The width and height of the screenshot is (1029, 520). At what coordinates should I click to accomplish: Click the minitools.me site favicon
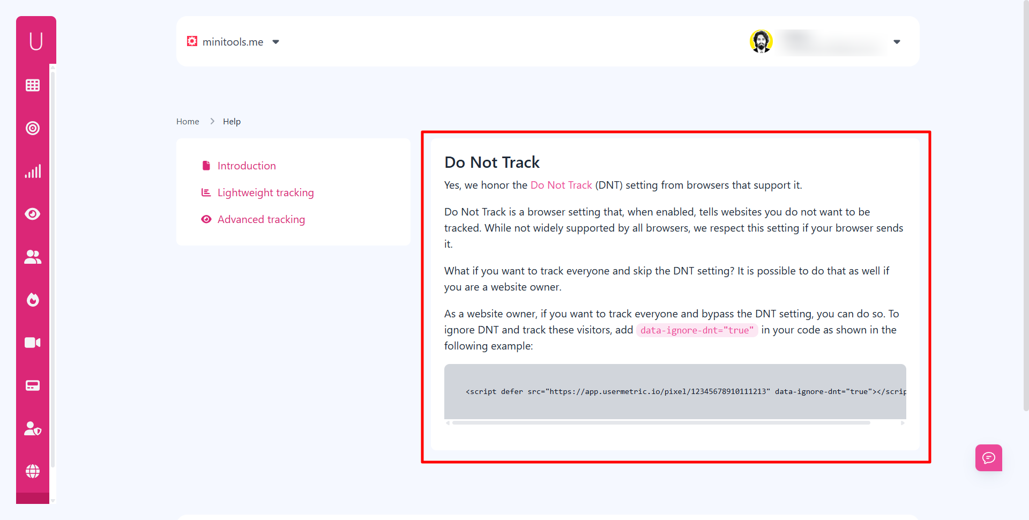192,41
